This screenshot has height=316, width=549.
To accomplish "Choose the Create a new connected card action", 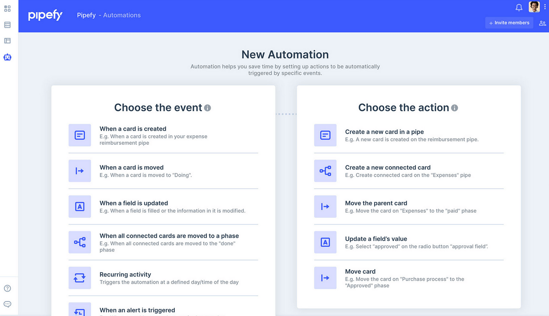I will tap(409, 171).
